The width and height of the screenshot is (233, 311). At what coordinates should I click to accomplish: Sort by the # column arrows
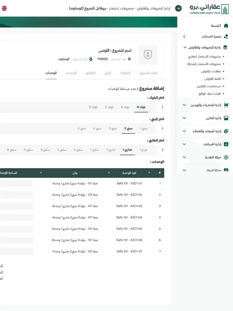click(149, 173)
